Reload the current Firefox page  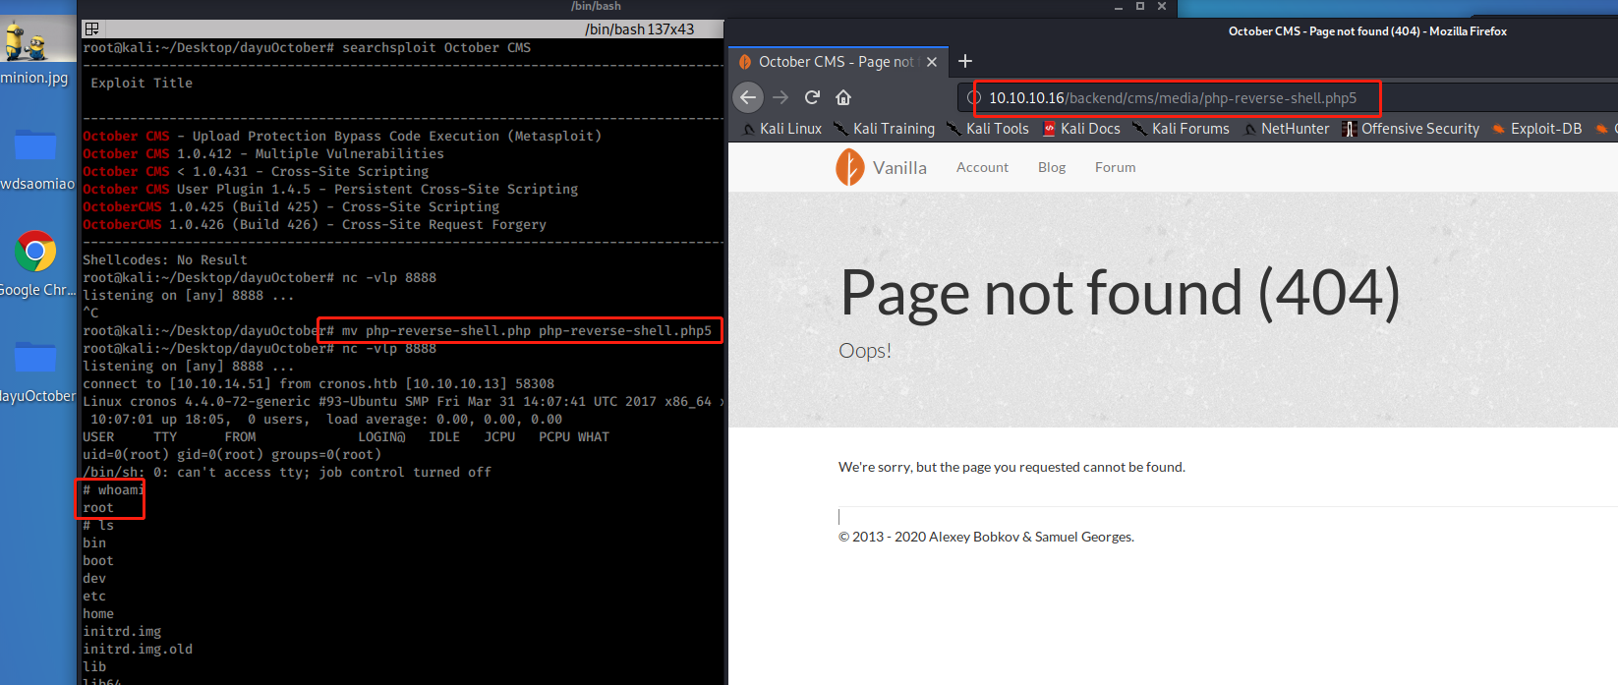point(812,97)
